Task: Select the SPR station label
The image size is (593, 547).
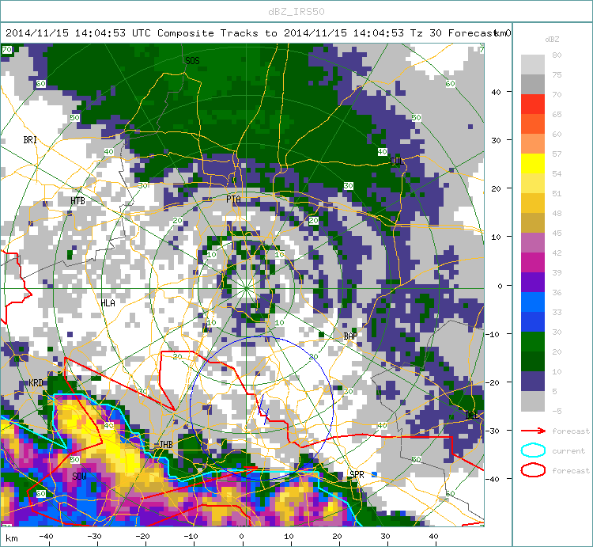Action: point(357,475)
